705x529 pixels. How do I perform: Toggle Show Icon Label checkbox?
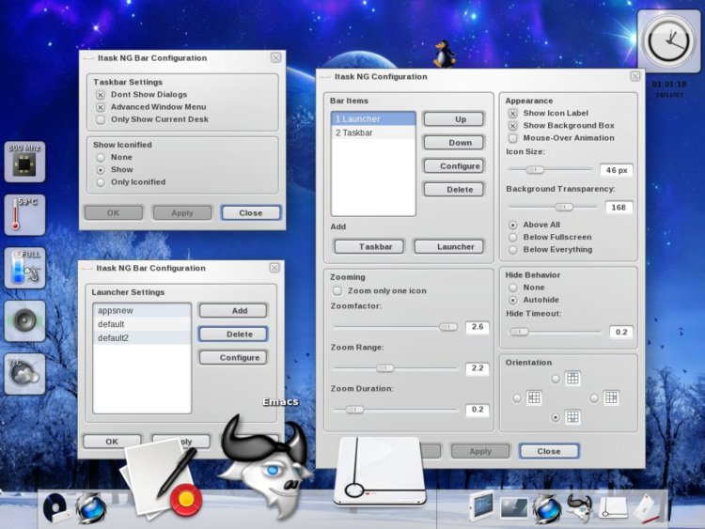point(512,114)
